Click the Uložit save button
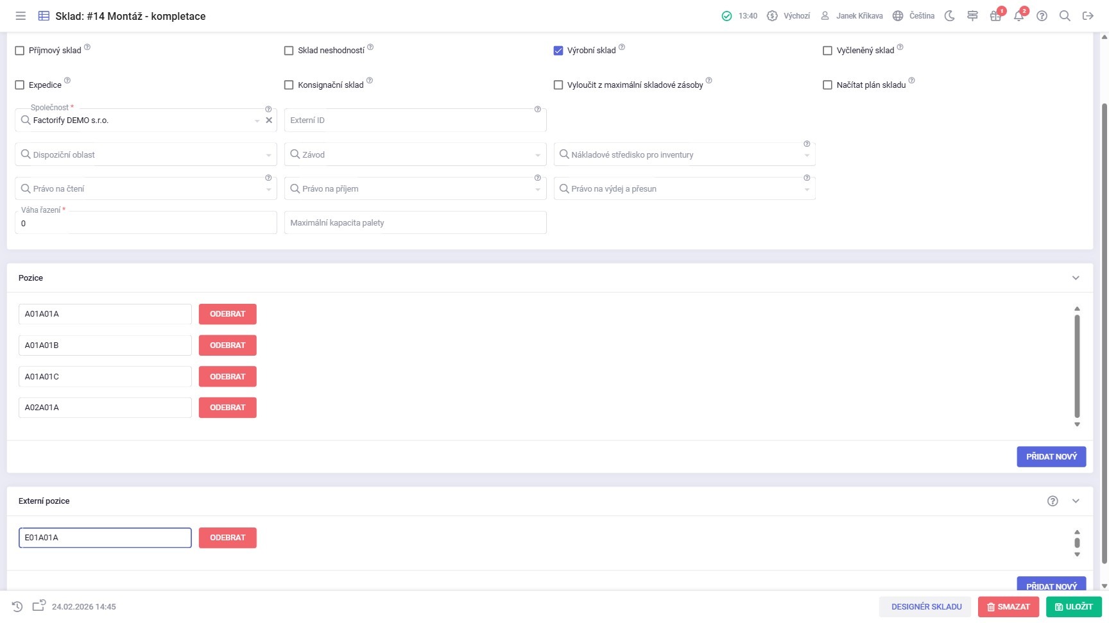 [1073, 606]
